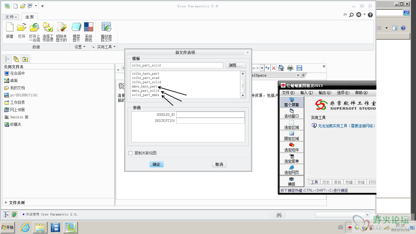Select mmns_part_solid template
The image size is (416, 234).
146,90
